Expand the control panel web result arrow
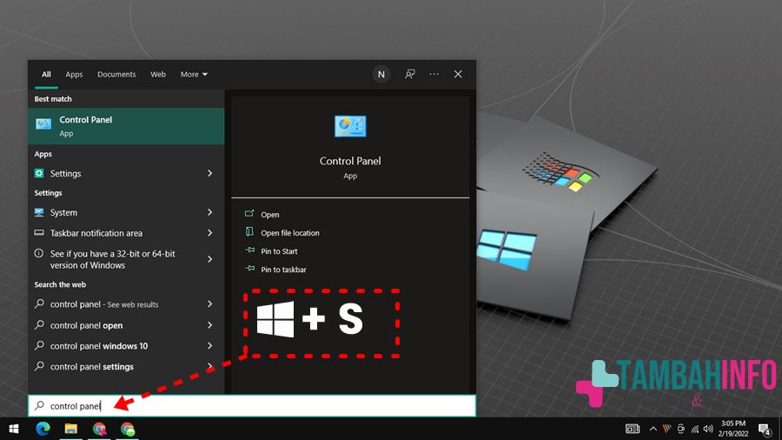Image resolution: width=782 pixels, height=440 pixels. [210, 304]
